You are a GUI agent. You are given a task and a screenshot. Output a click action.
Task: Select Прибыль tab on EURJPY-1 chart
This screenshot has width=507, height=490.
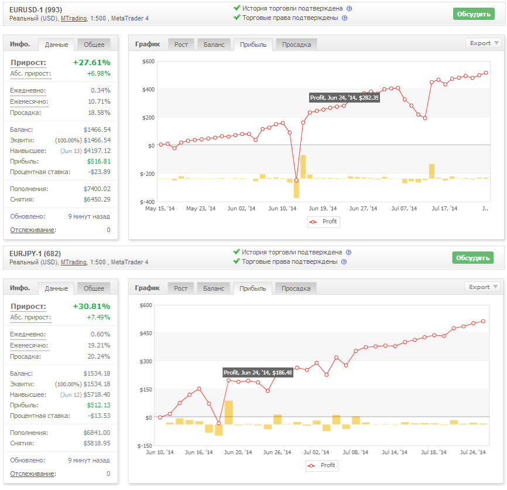point(253,288)
